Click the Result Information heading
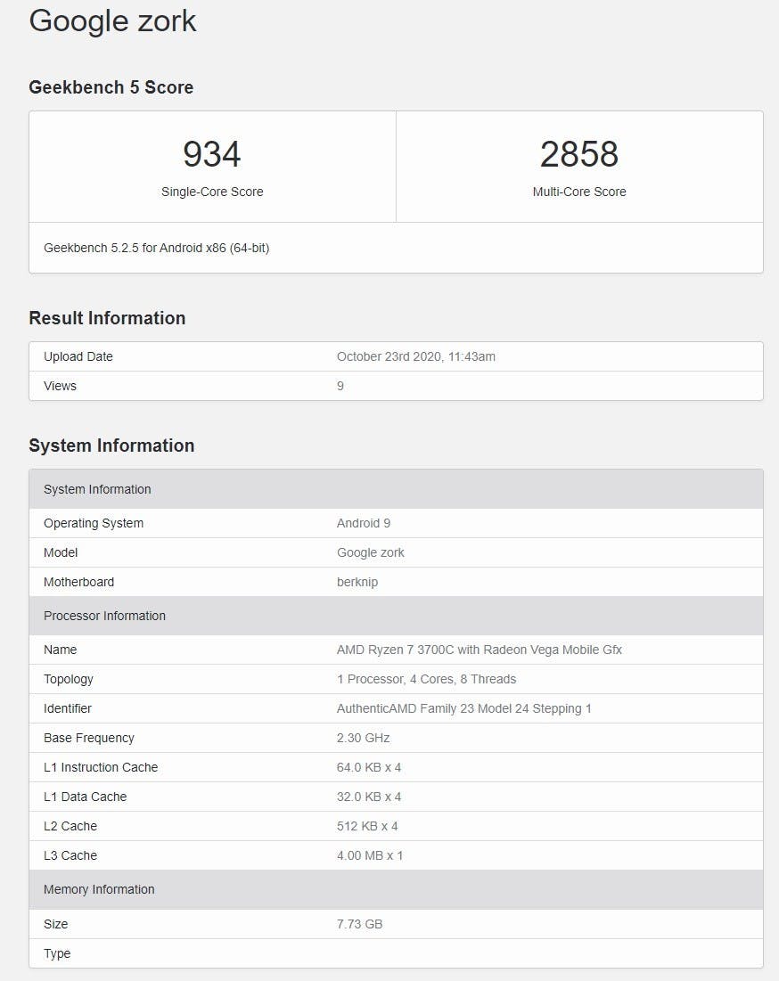The image size is (779, 981). coord(107,318)
